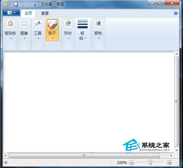Click the image (图像) selection rectangle icon
The width and height of the screenshot is (183, 168).
tap(24, 24)
